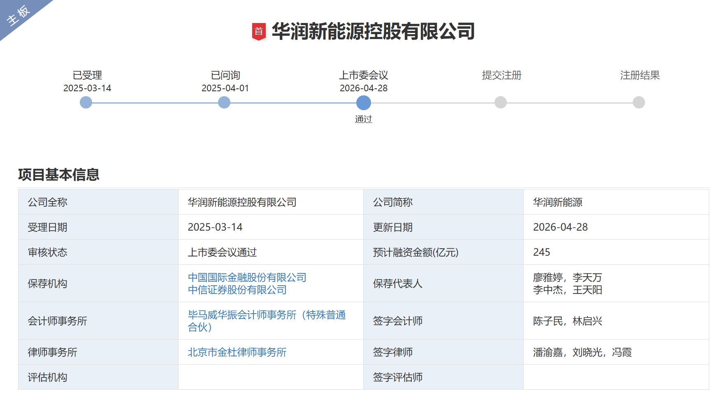The height and width of the screenshot is (409, 722).
Task: Click the "提交注册" gray timeline dot
Action: point(500,103)
